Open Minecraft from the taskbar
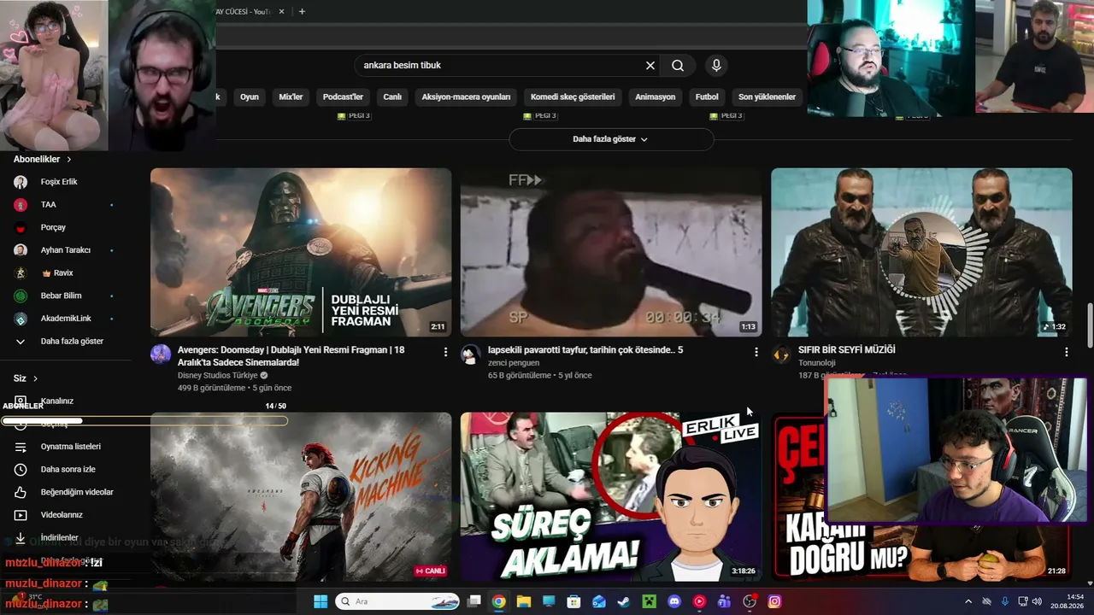Image resolution: width=1094 pixels, height=615 pixels. [650, 601]
